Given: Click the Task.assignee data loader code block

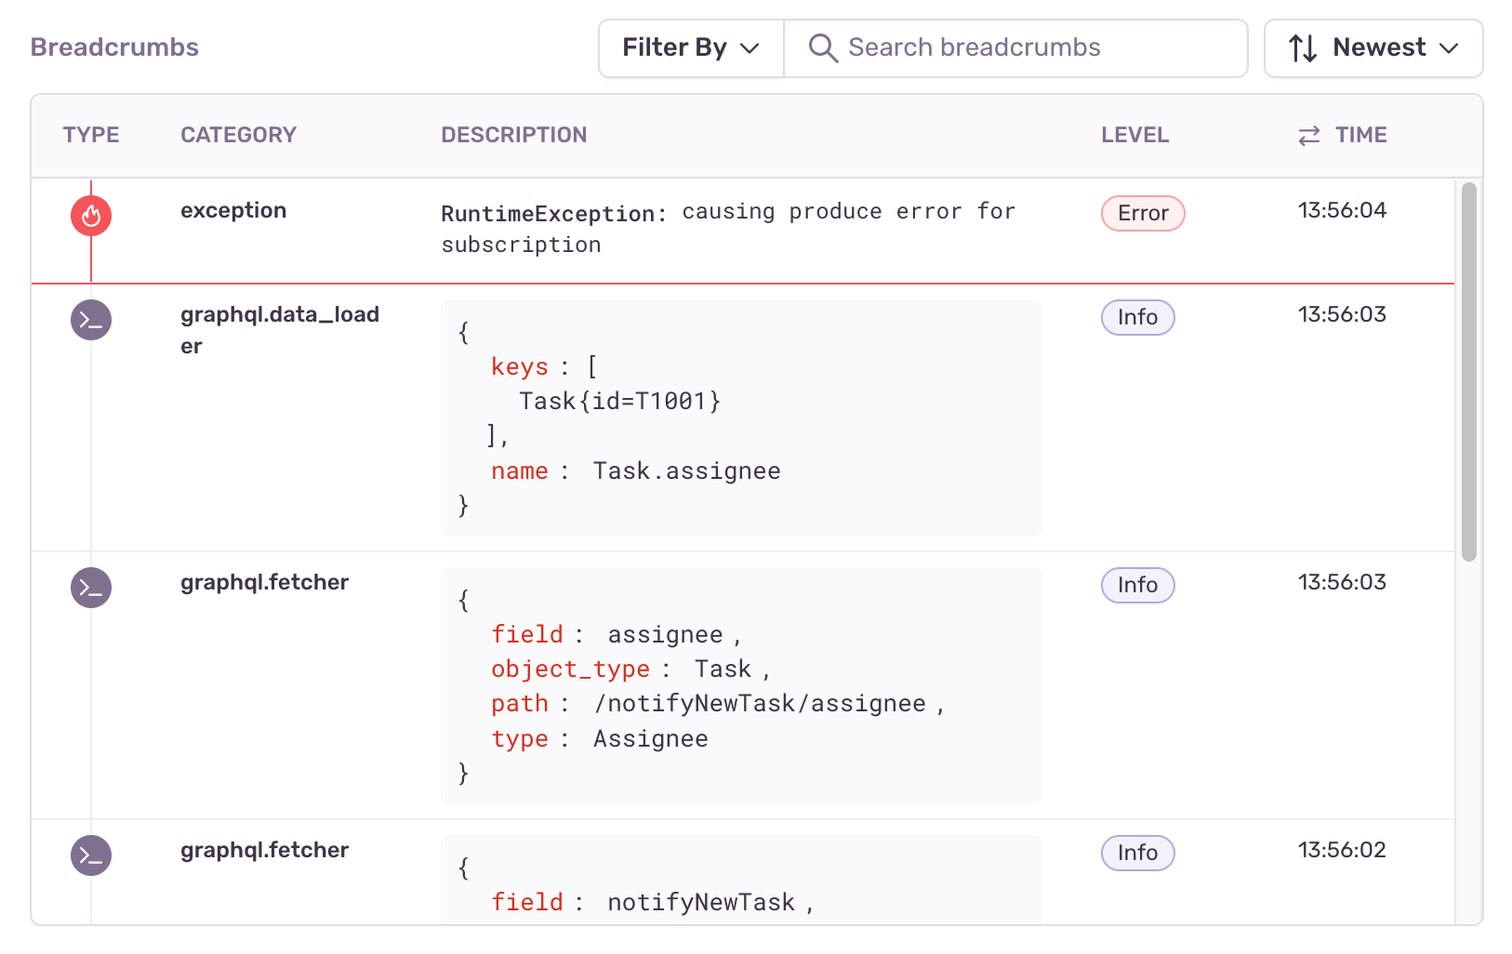Looking at the screenshot, I should [740, 418].
